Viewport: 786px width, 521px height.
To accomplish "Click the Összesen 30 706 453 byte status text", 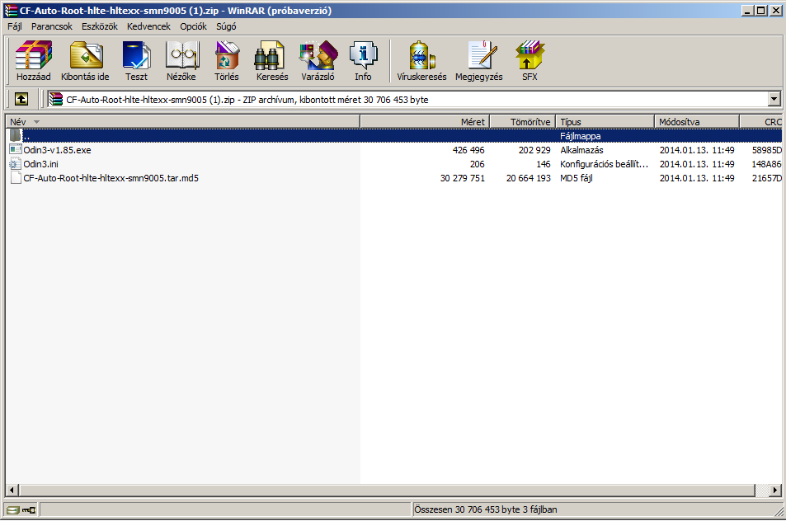I will click(x=485, y=509).
